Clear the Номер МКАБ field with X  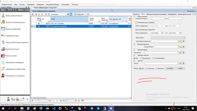pyautogui.click(x=183, y=47)
